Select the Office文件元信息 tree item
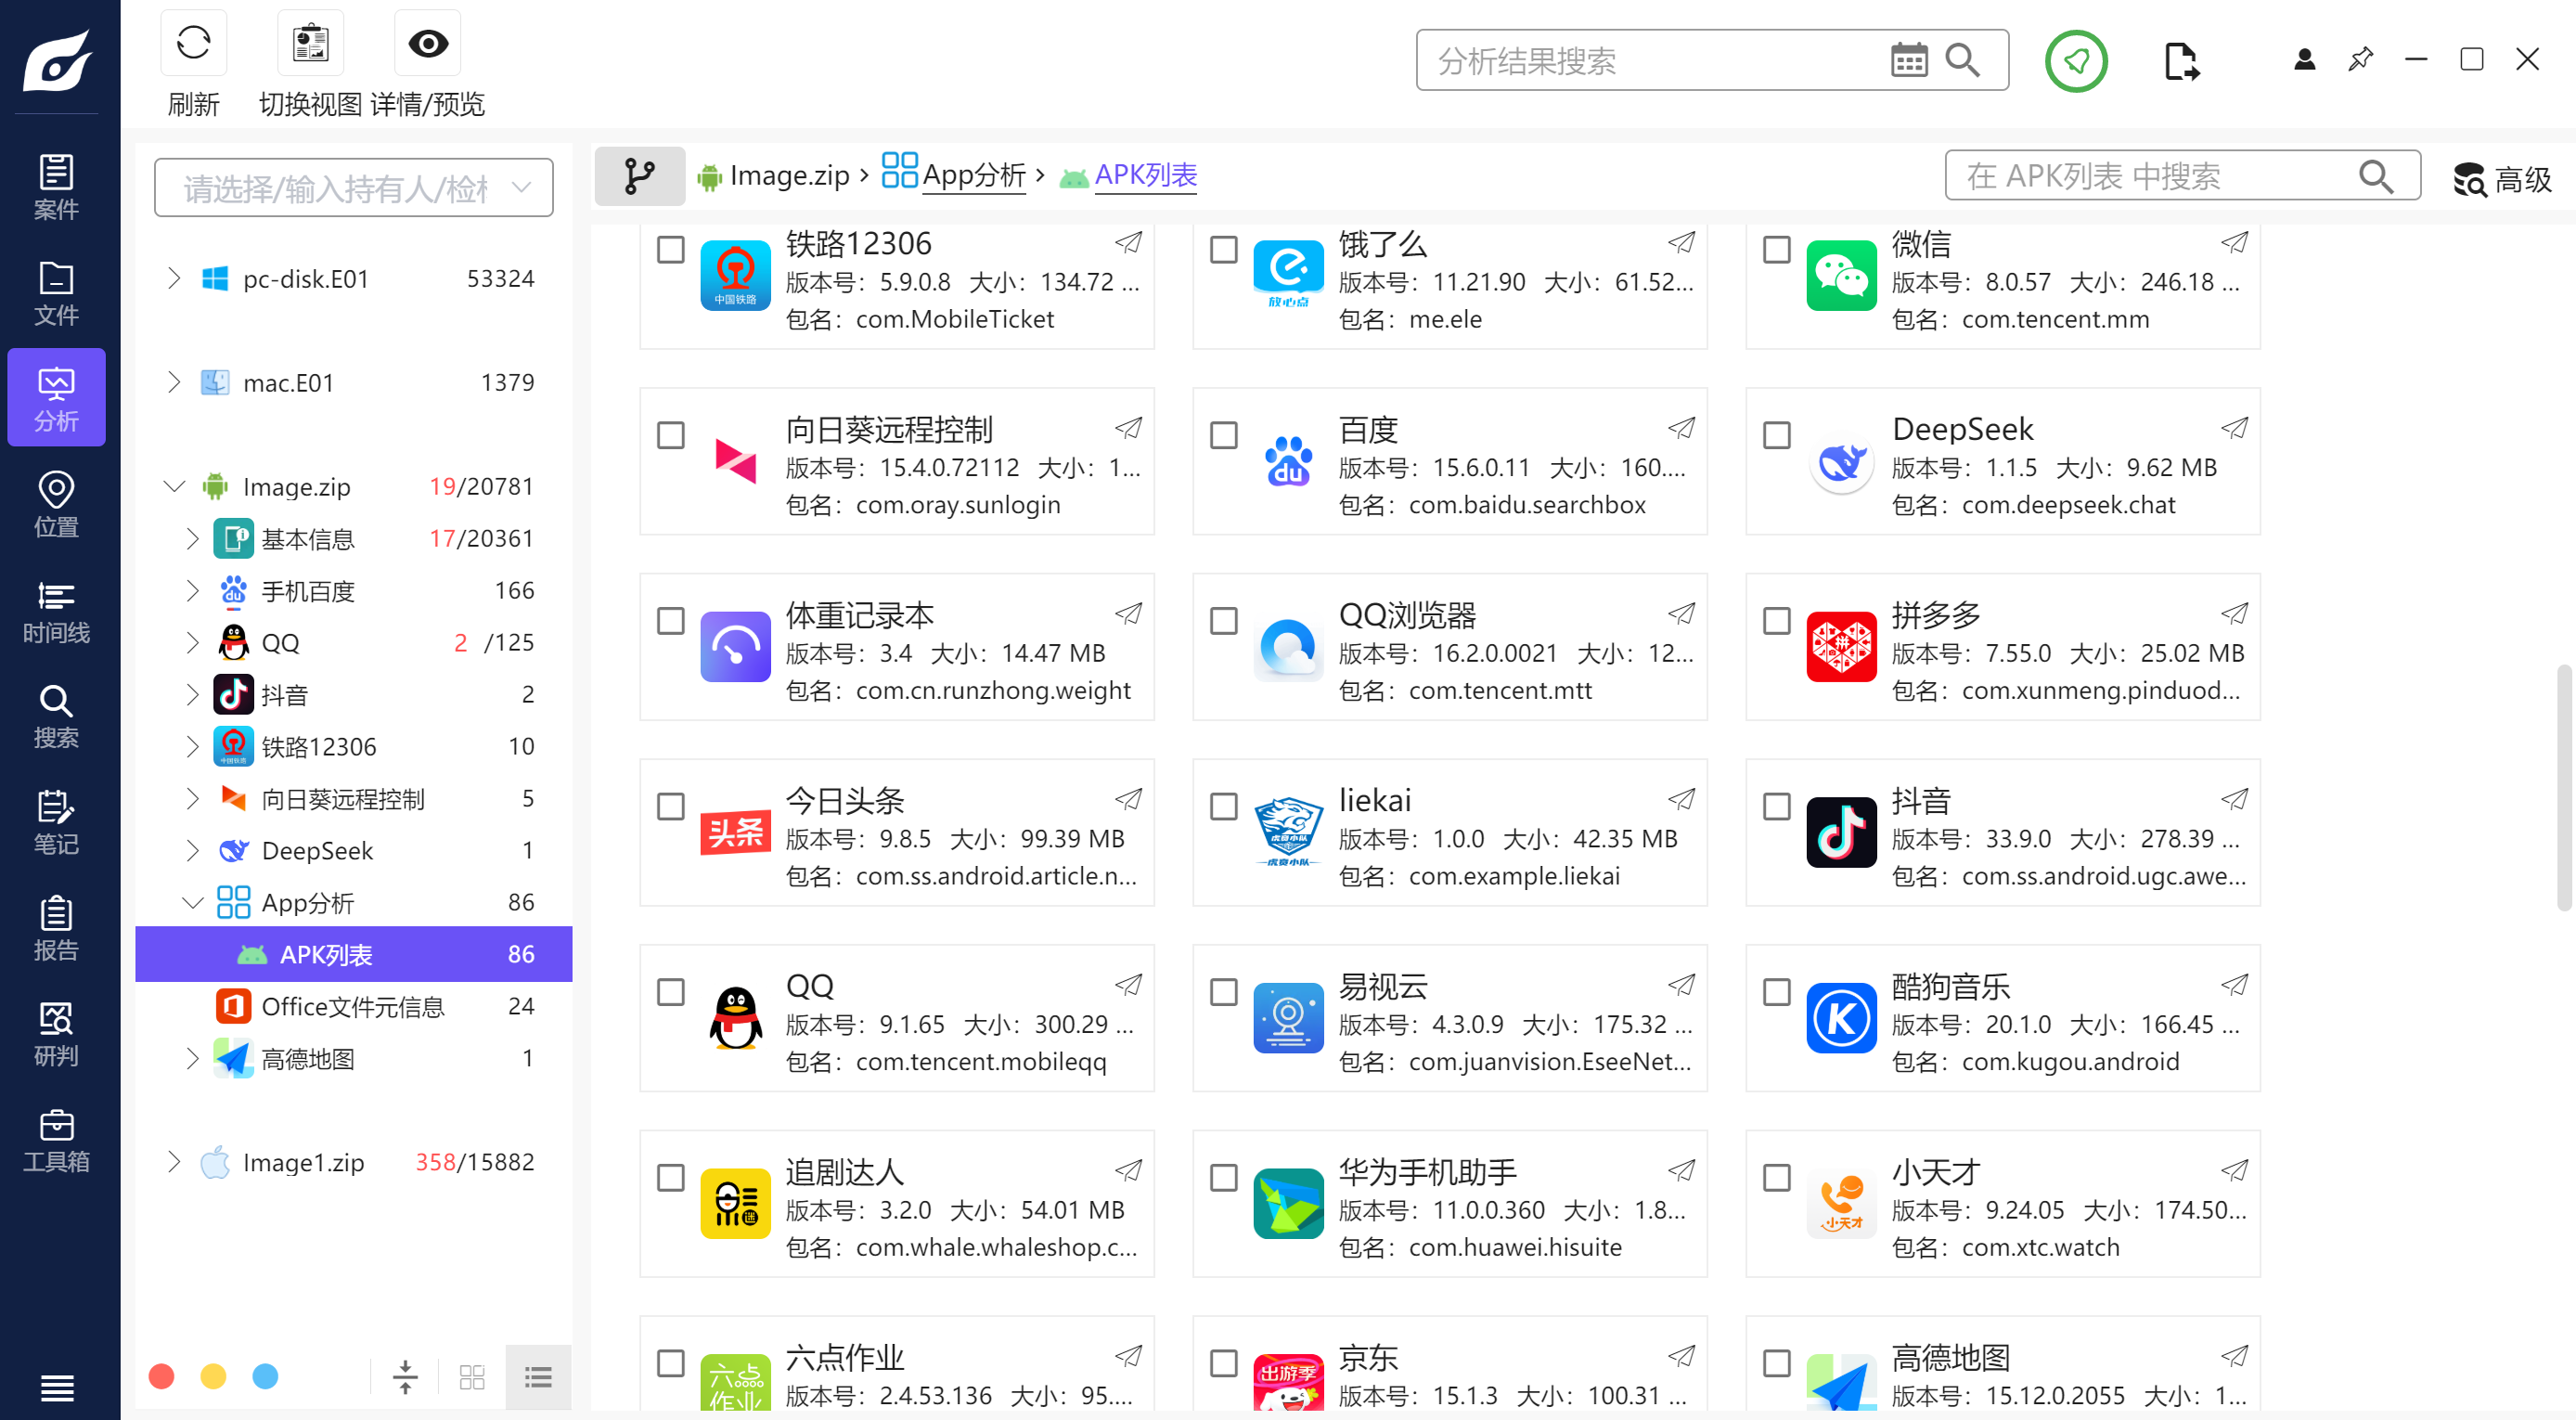 pos(354,1006)
